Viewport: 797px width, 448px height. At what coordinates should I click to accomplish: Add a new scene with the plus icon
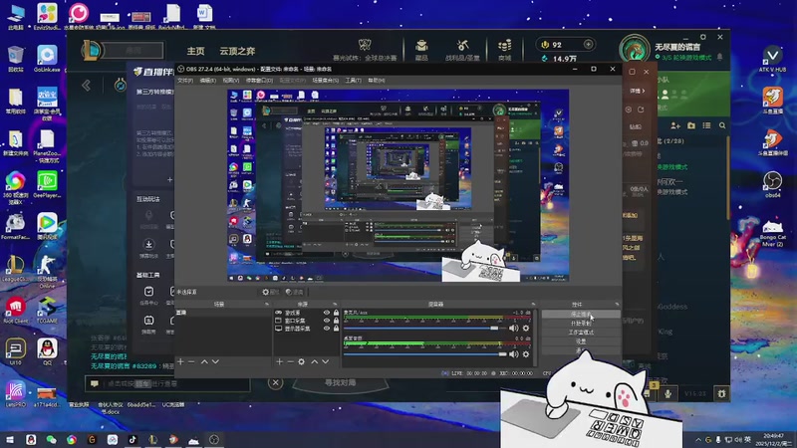point(180,361)
